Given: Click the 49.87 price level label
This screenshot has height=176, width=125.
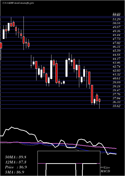Looking at the screenshot, I should pos(116,27).
